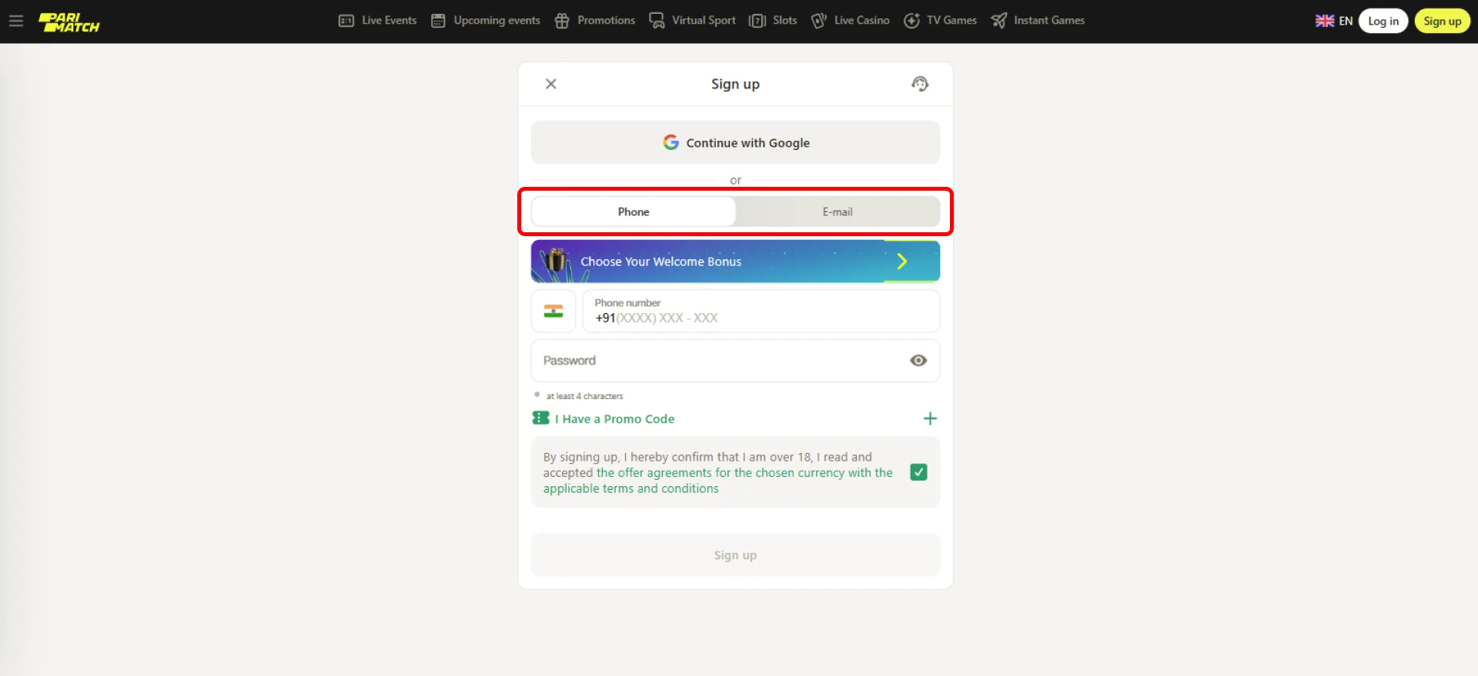Screen dimensions: 1478x676
Task: Open support via headset icon
Action: (x=920, y=84)
